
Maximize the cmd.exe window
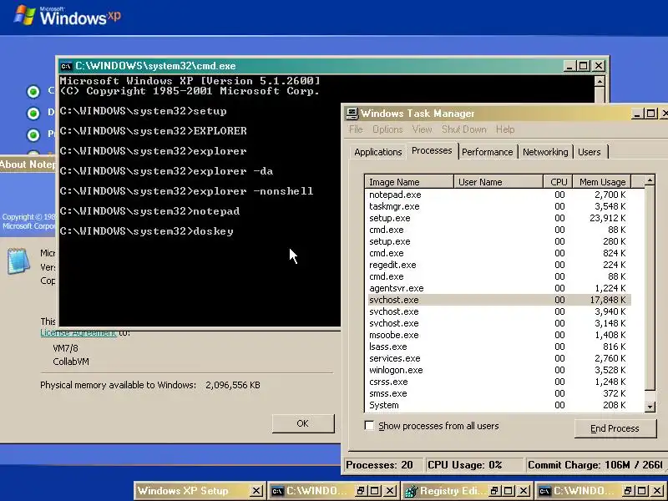point(583,66)
